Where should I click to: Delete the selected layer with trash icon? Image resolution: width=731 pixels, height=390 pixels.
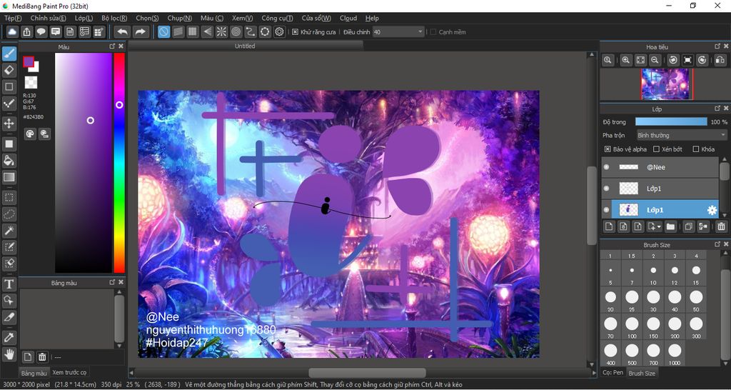pos(721,226)
